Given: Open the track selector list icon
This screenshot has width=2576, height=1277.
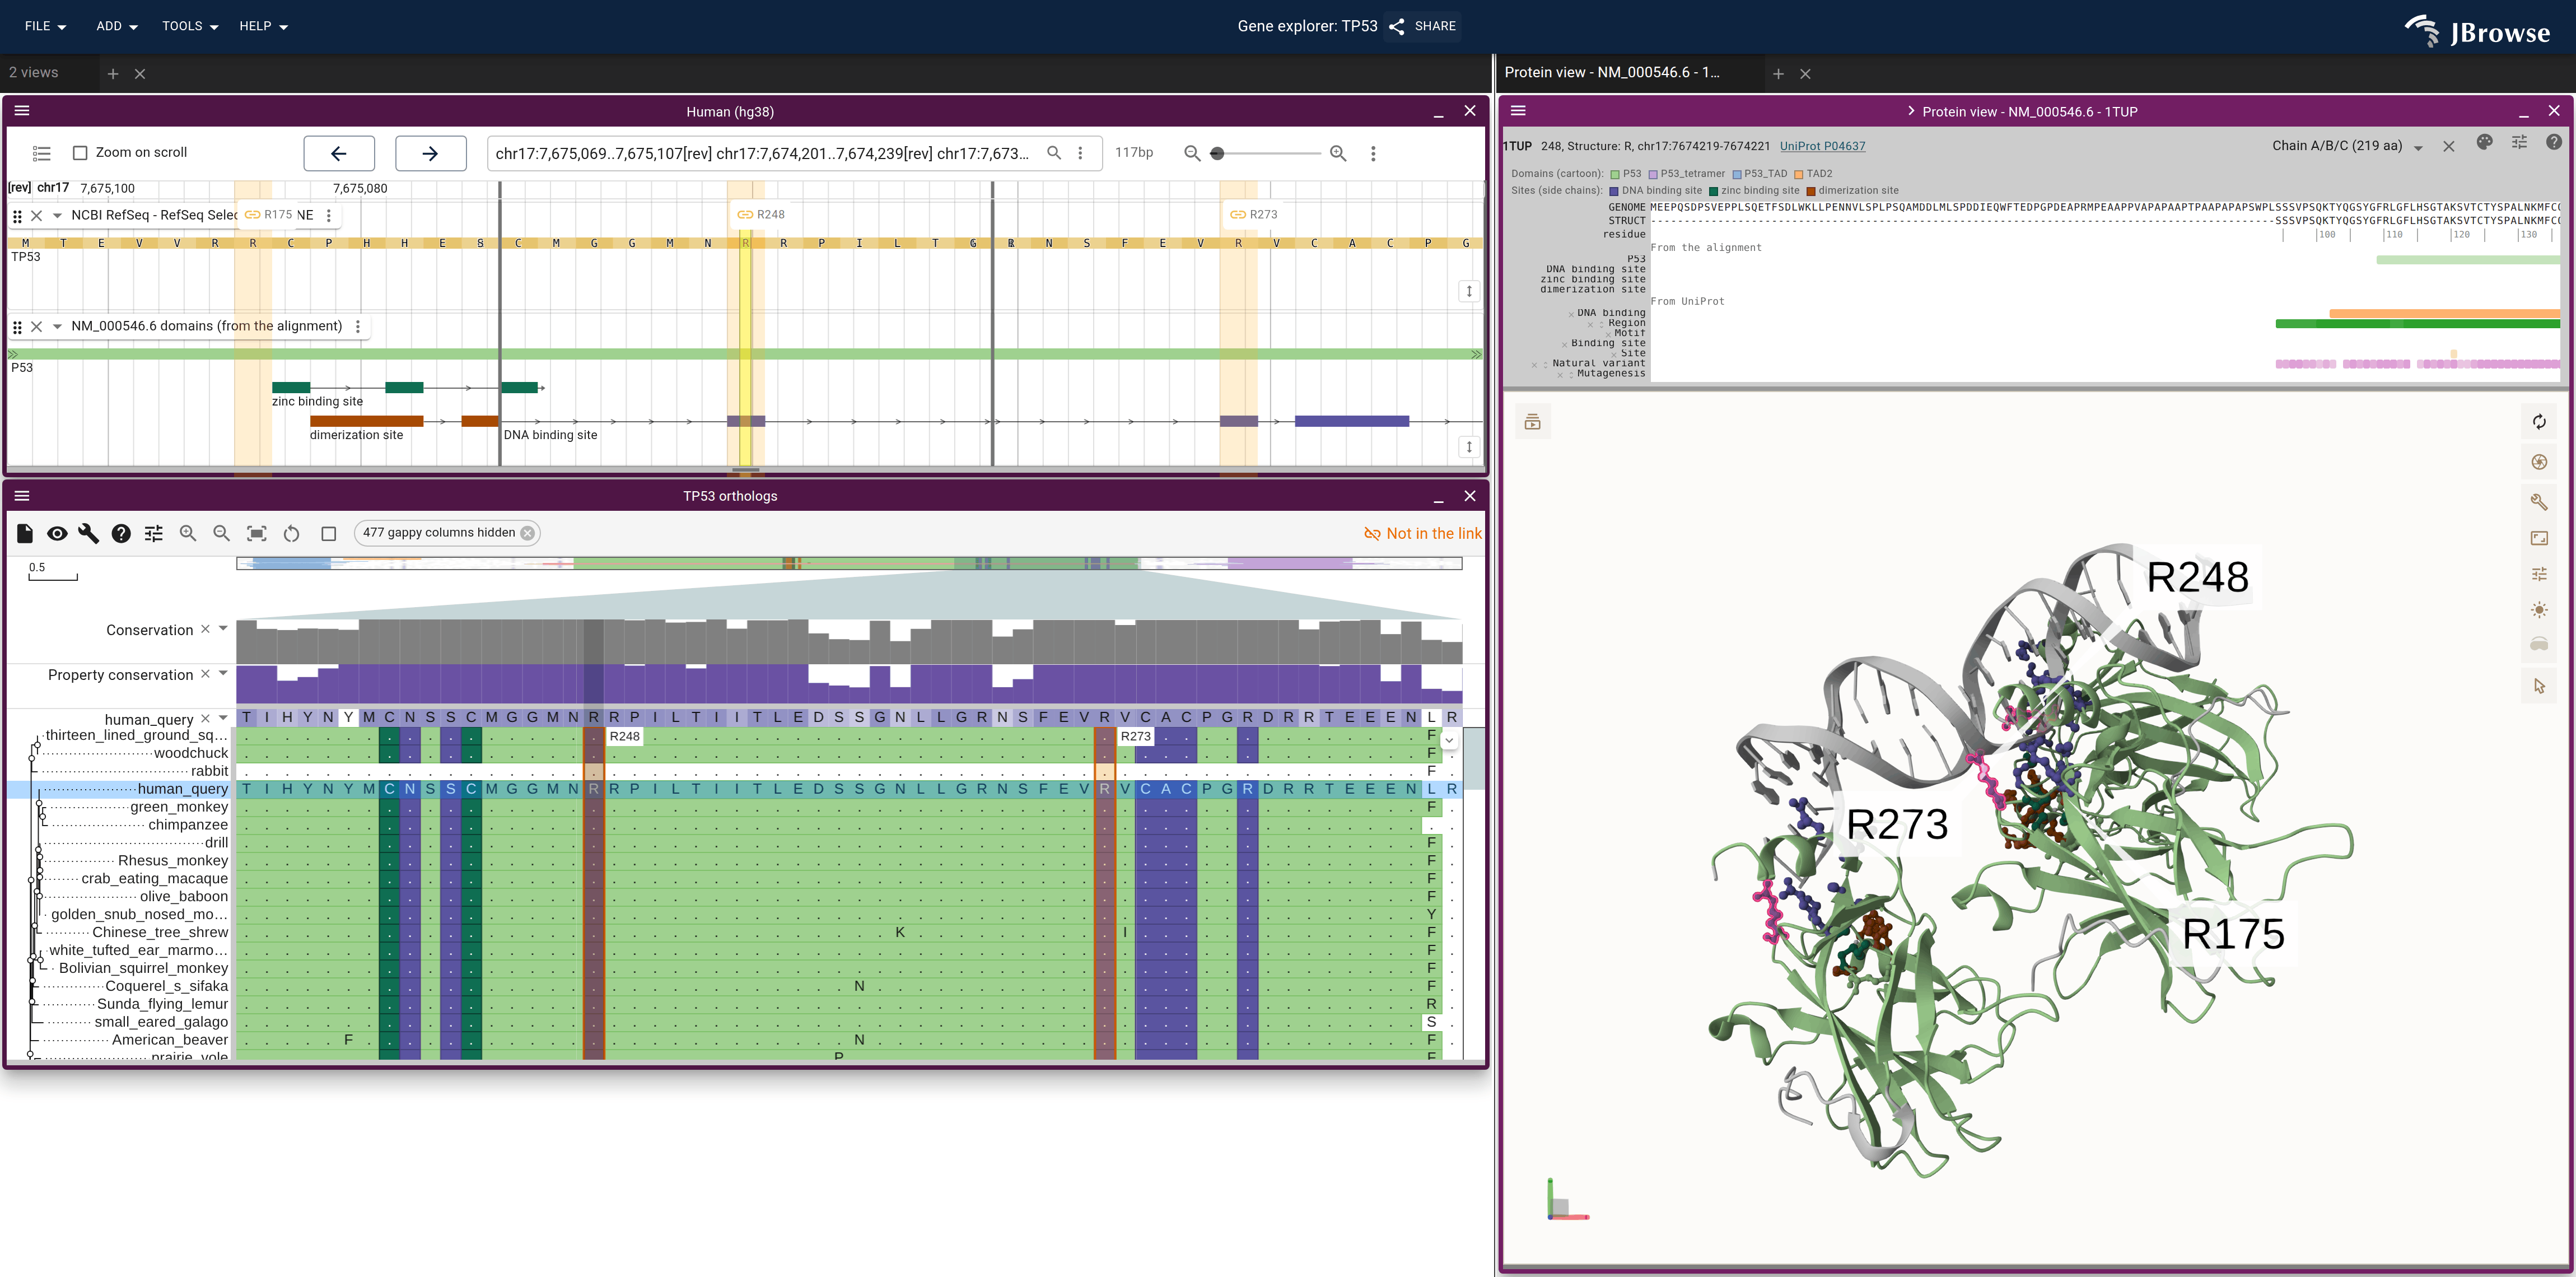Looking at the screenshot, I should pos(41,153).
